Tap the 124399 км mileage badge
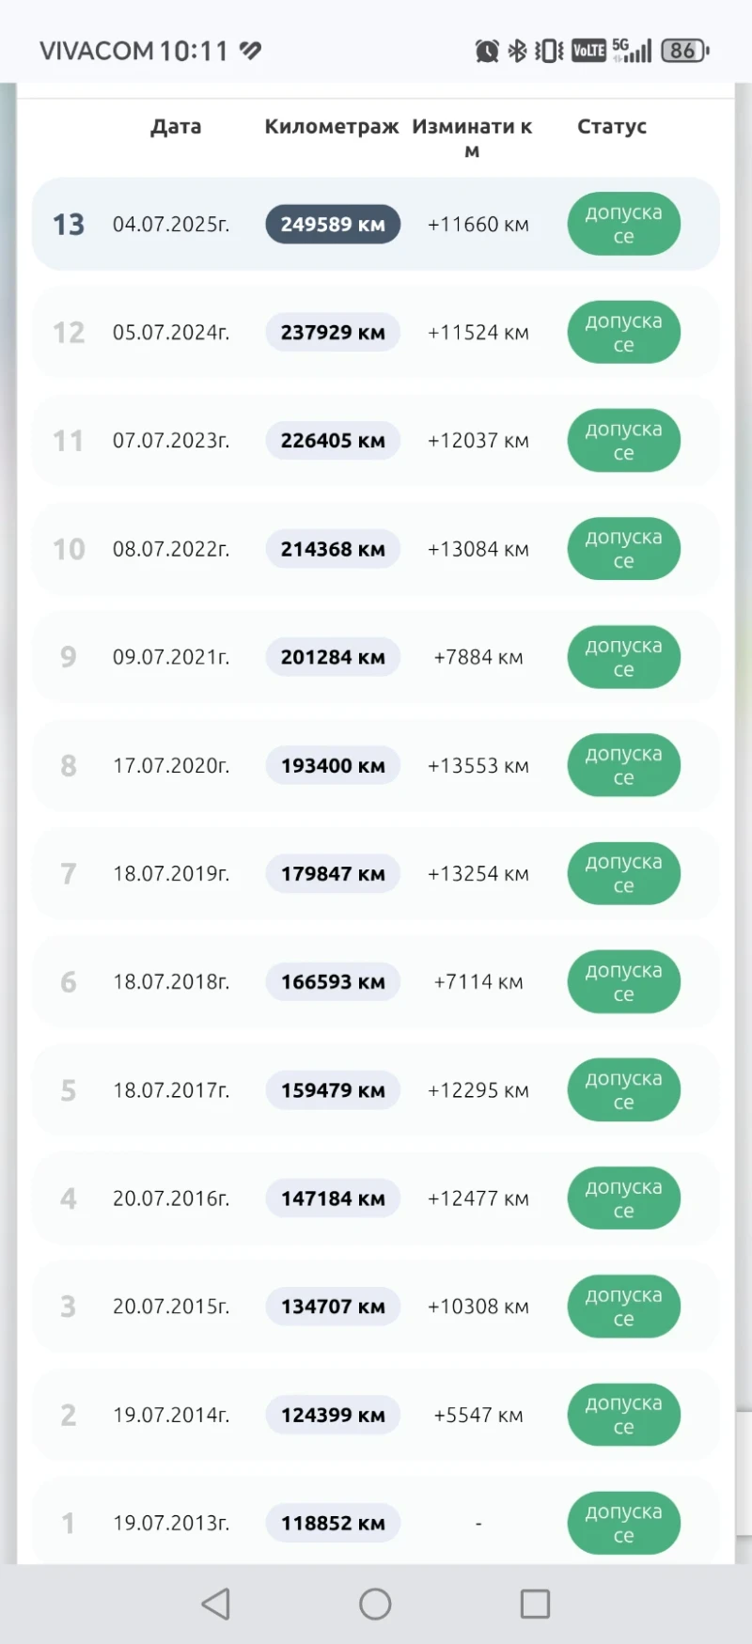Viewport: 752px width, 1644px height. [x=333, y=1415]
